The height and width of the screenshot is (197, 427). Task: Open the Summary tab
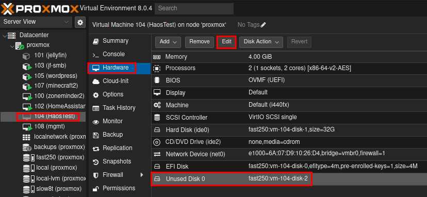coord(119,41)
